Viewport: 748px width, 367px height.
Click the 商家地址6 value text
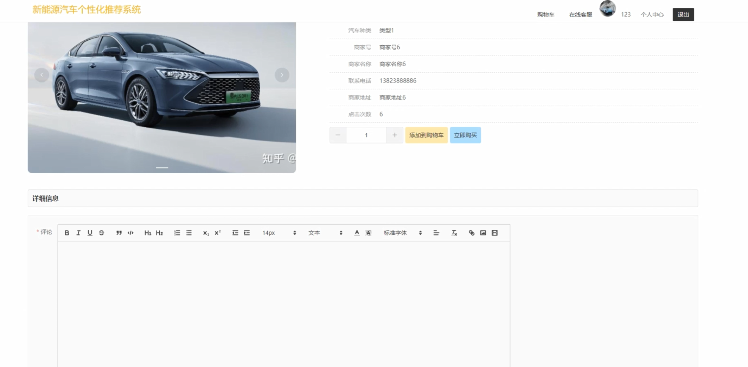[x=392, y=98]
